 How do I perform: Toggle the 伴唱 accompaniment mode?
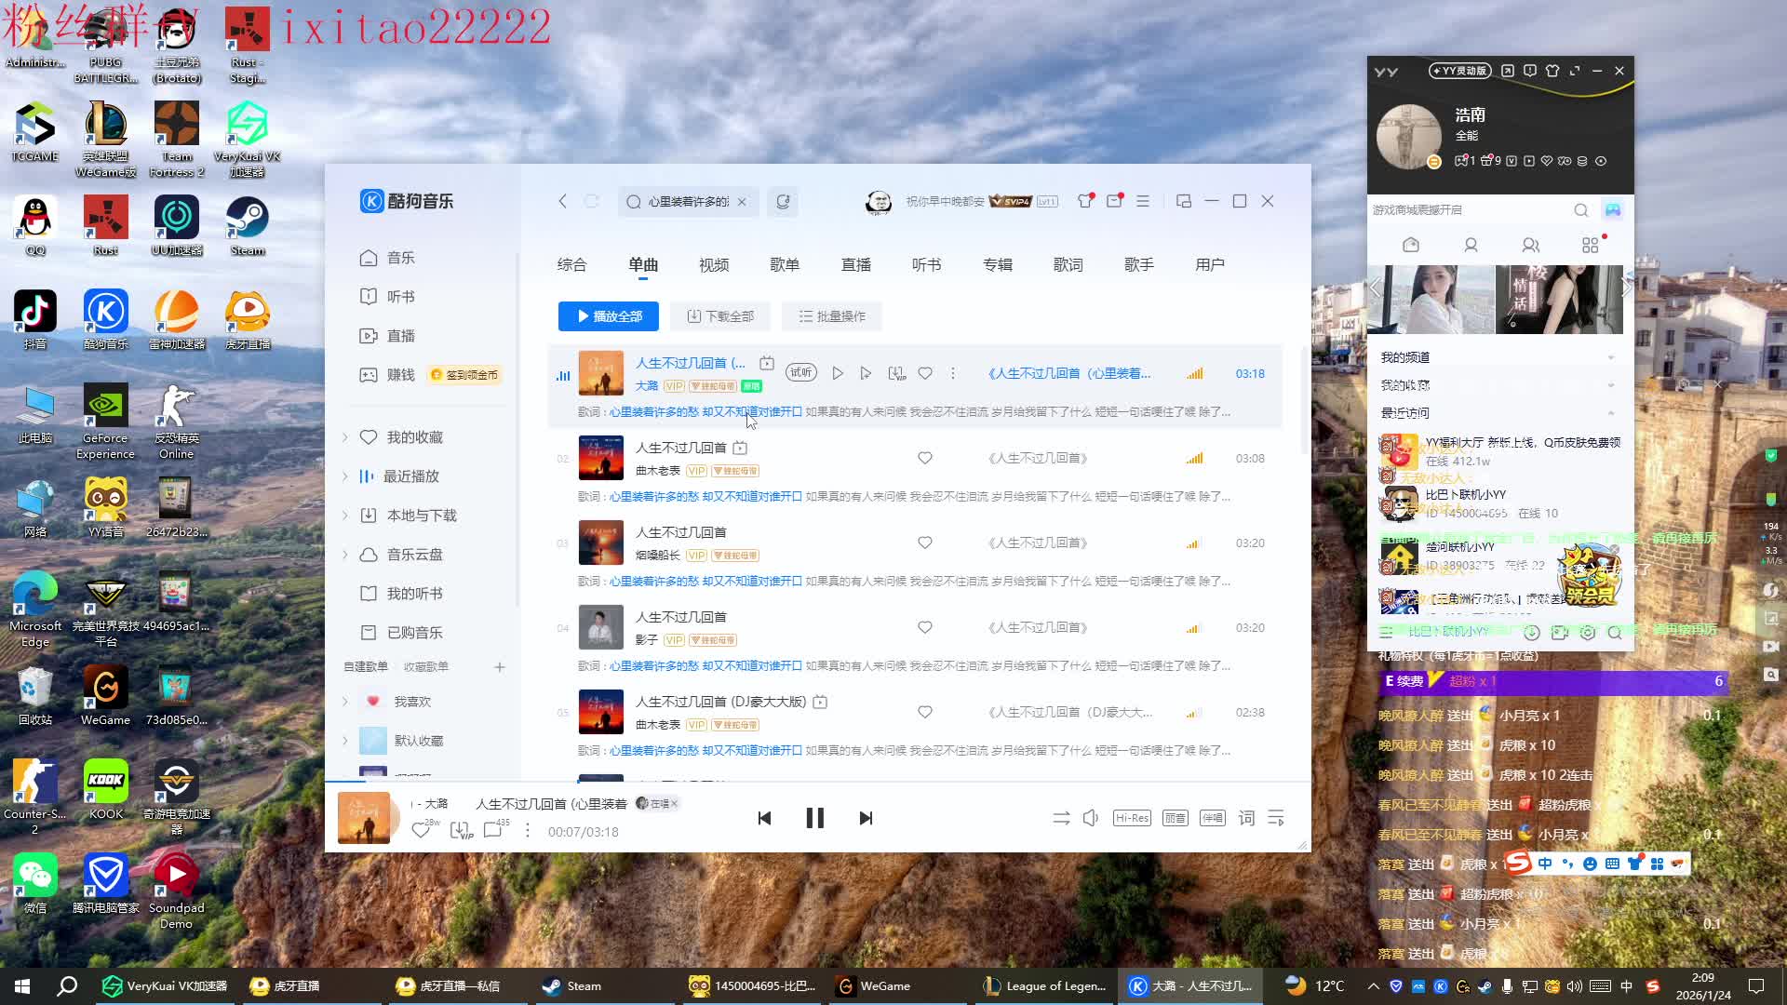[1212, 818]
